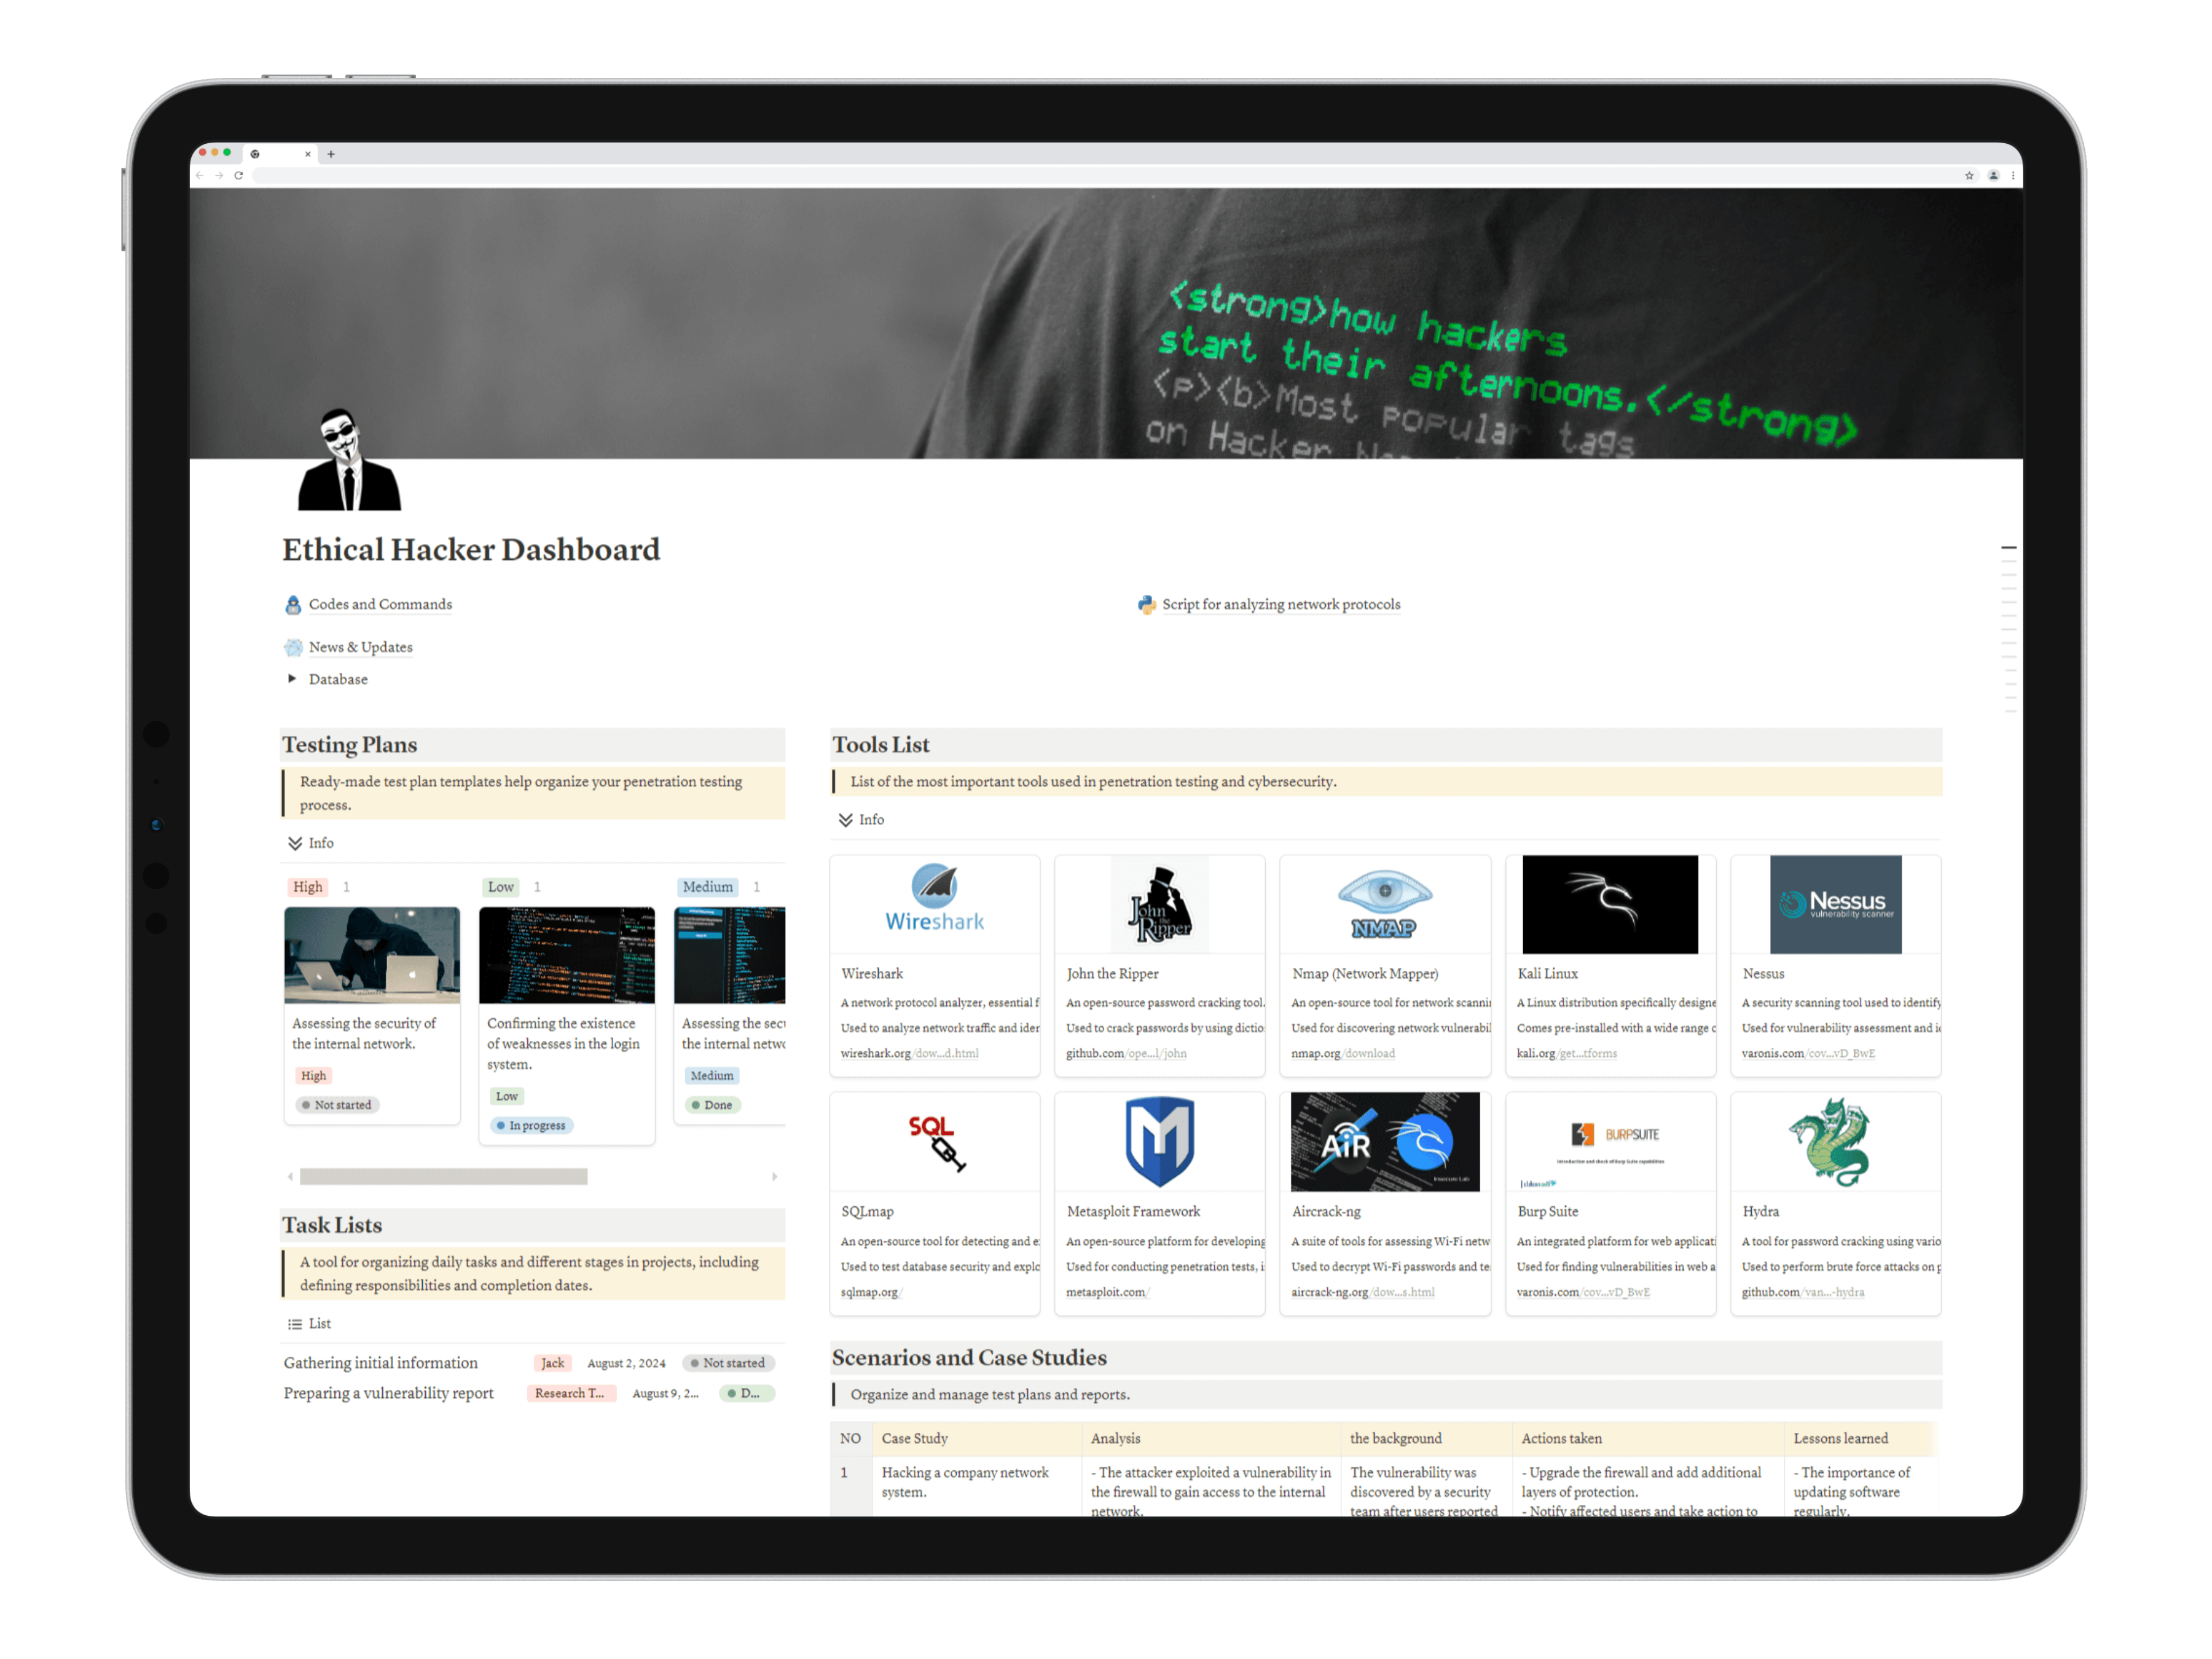Click the browser back arrow

pyautogui.click(x=200, y=175)
